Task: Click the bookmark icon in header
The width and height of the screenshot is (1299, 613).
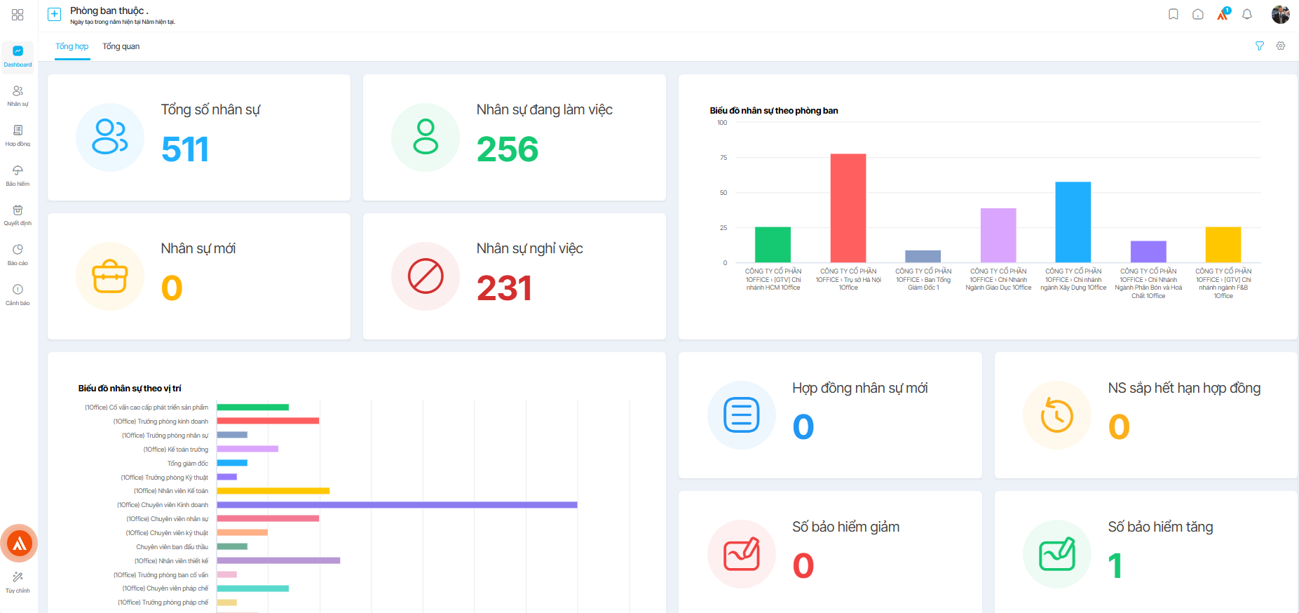Action: [1174, 14]
